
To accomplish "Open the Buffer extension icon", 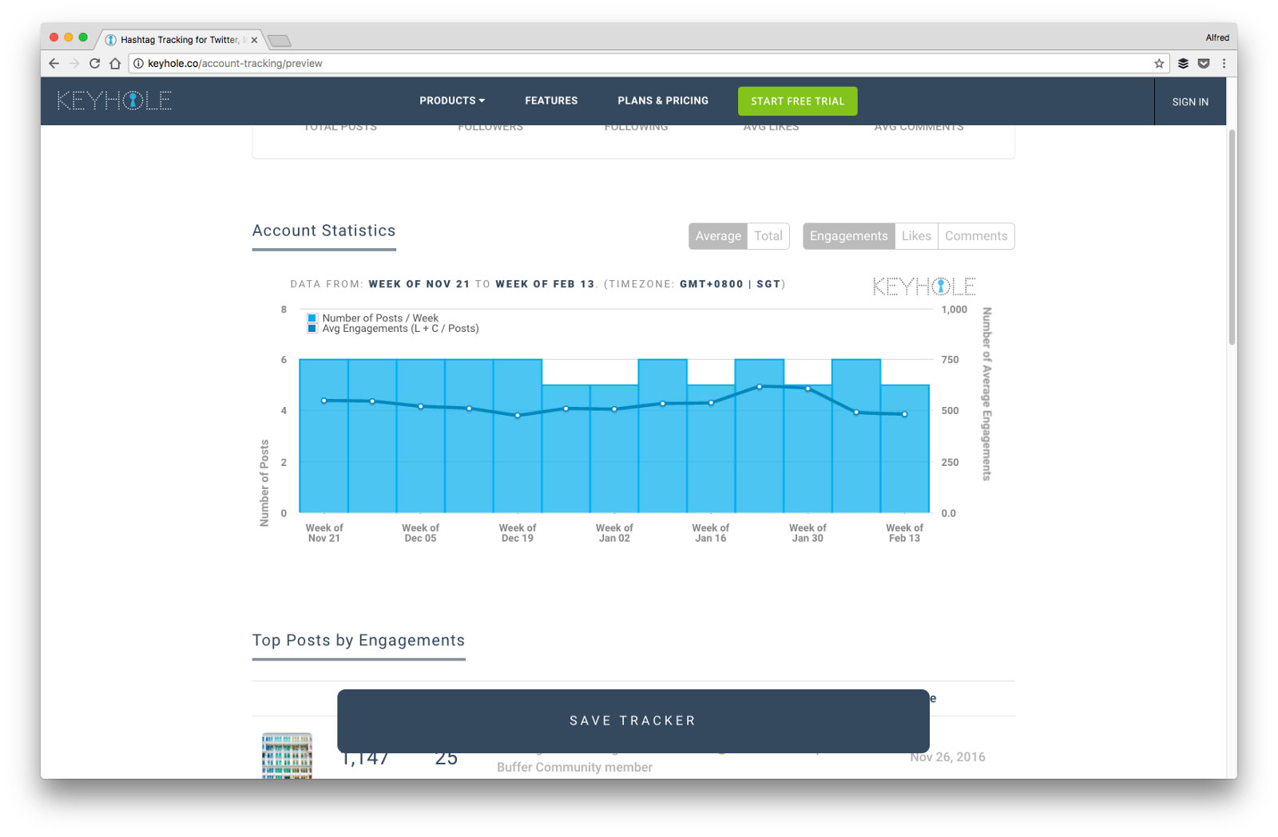I will [1183, 63].
